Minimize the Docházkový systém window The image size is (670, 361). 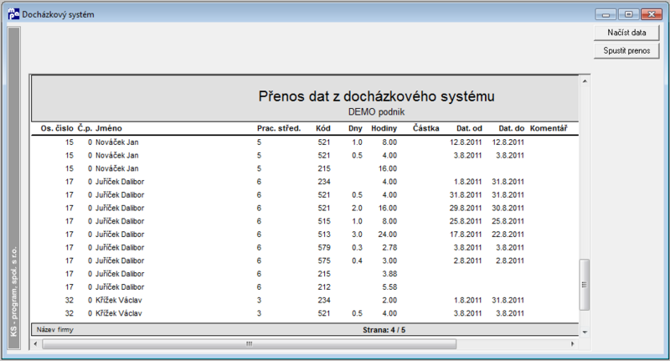point(606,14)
